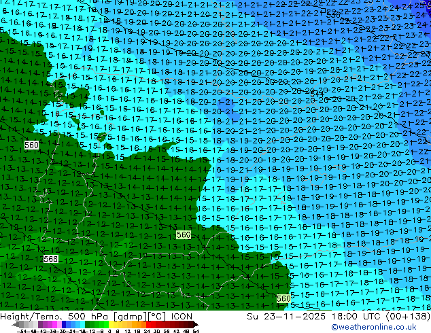Click the '[gdmp]' unit text
431x333 pixels.
pos(130,317)
